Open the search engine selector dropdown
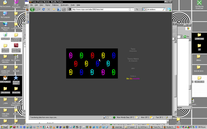The width and height of the screenshot is (207, 129). pyautogui.click(x=144, y=9)
